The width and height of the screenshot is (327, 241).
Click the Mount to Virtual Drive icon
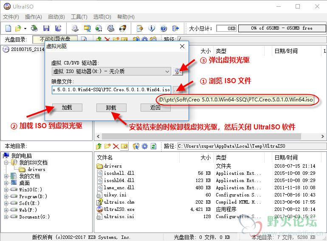pos(111,28)
